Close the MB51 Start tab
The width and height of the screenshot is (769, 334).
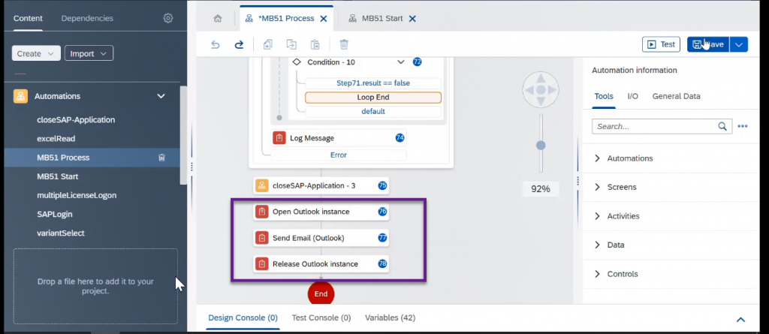[x=412, y=19]
